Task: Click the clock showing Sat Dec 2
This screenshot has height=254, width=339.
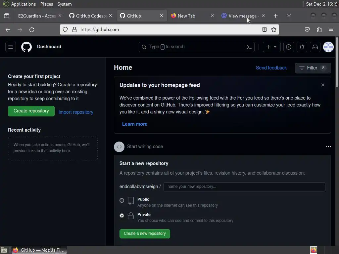Action: coord(322,4)
